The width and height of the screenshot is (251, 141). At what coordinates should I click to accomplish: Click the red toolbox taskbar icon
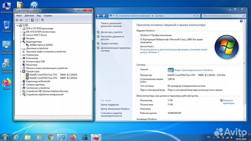(x=96, y=138)
